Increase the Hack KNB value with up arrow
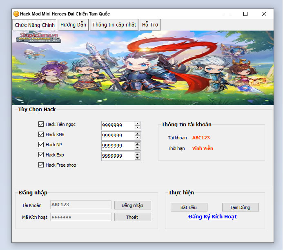The height and width of the screenshot is (251, 283). [x=138, y=134]
